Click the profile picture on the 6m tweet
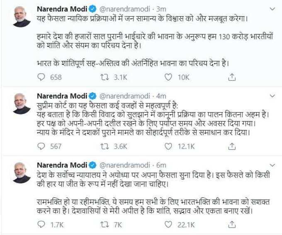Image resolution: width=282 pixels, height=235 pixels. 22,173
